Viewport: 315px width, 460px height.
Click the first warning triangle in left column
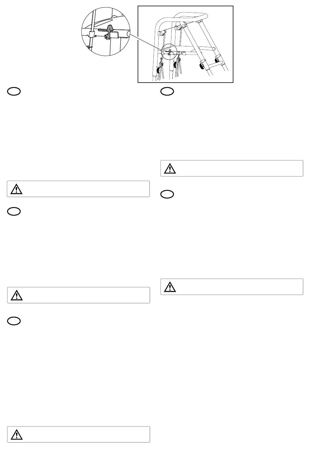click(x=15, y=189)
